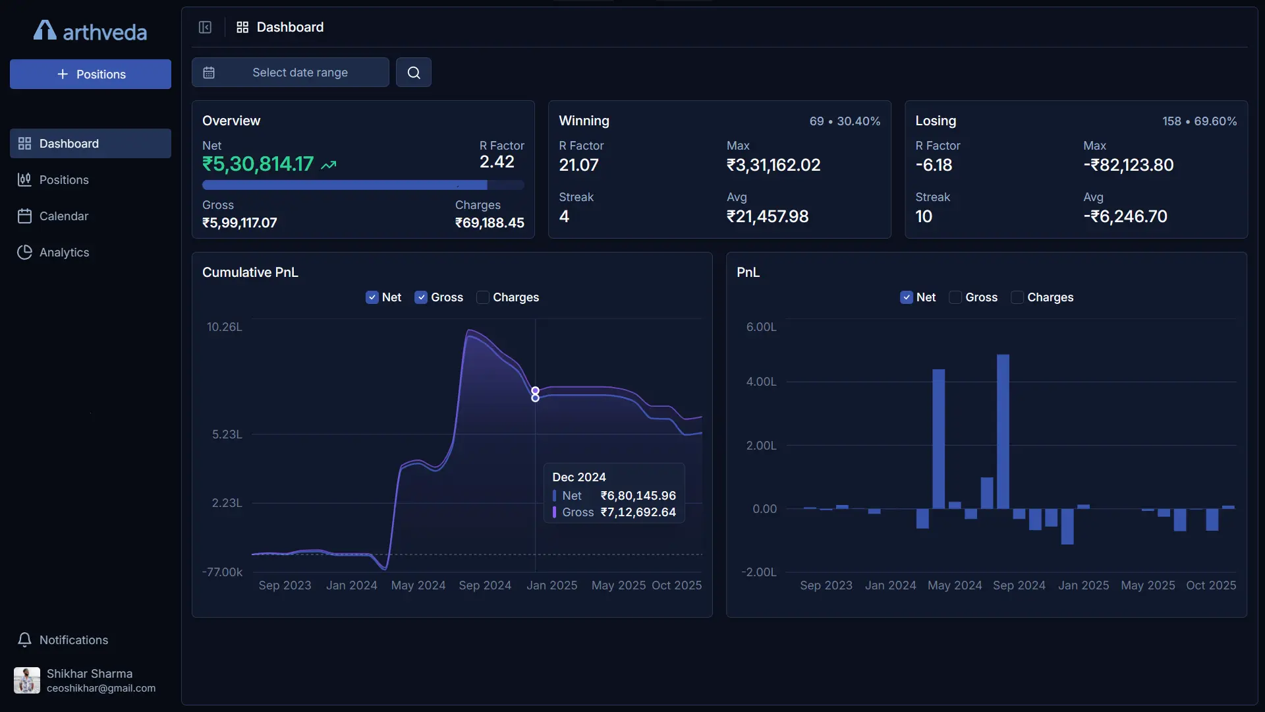Open the Dashboard grid icon

(242, 27)
